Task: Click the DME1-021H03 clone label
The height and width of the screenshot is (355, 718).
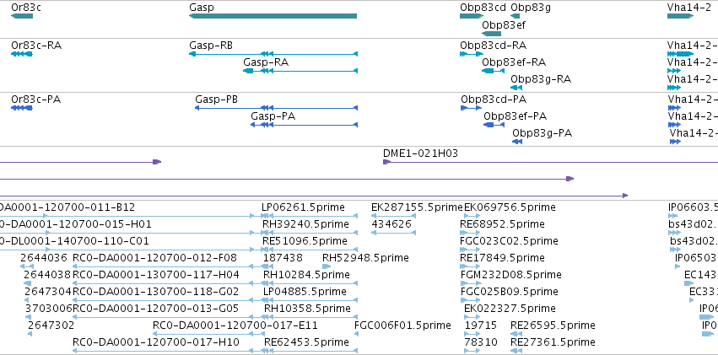Action: 420,153
